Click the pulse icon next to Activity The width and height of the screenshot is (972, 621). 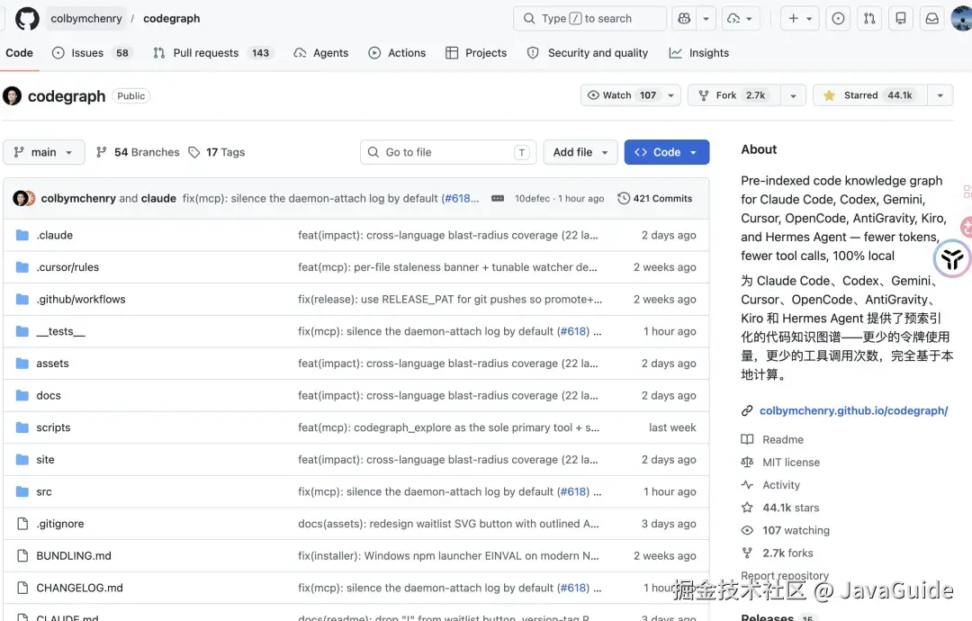click(747, 485)
